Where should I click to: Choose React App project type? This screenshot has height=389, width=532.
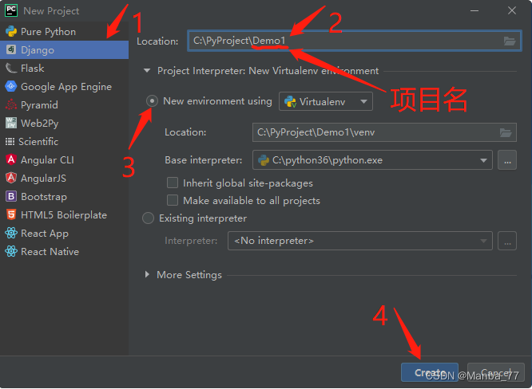64,233
